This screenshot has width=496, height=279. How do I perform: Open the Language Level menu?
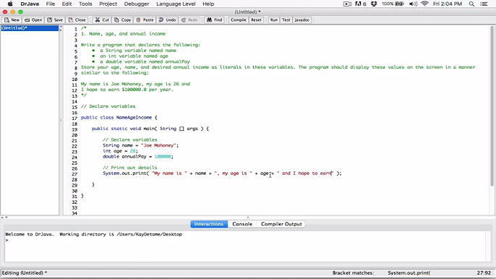pos(176,4)
